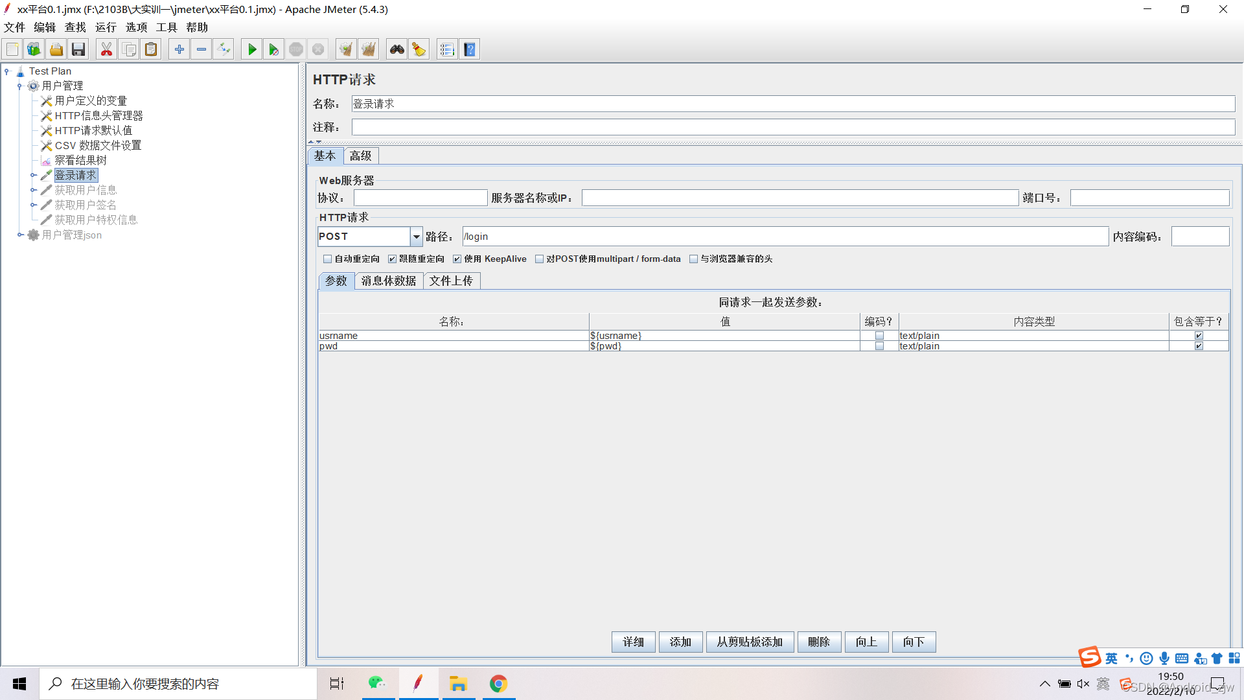The image size is (1244, 700).
Task: Expand the 用户管理json thread group
Action: (21, 235)
